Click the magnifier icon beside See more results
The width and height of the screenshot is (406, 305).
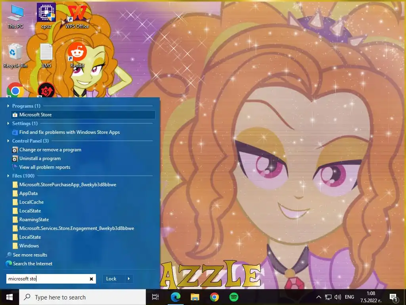coord(10,255)
